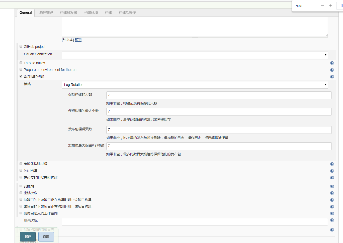Enable GitHub project checkbox
Image resolution: width=343 pixels, height=243 pixels.
pos(21,46)
